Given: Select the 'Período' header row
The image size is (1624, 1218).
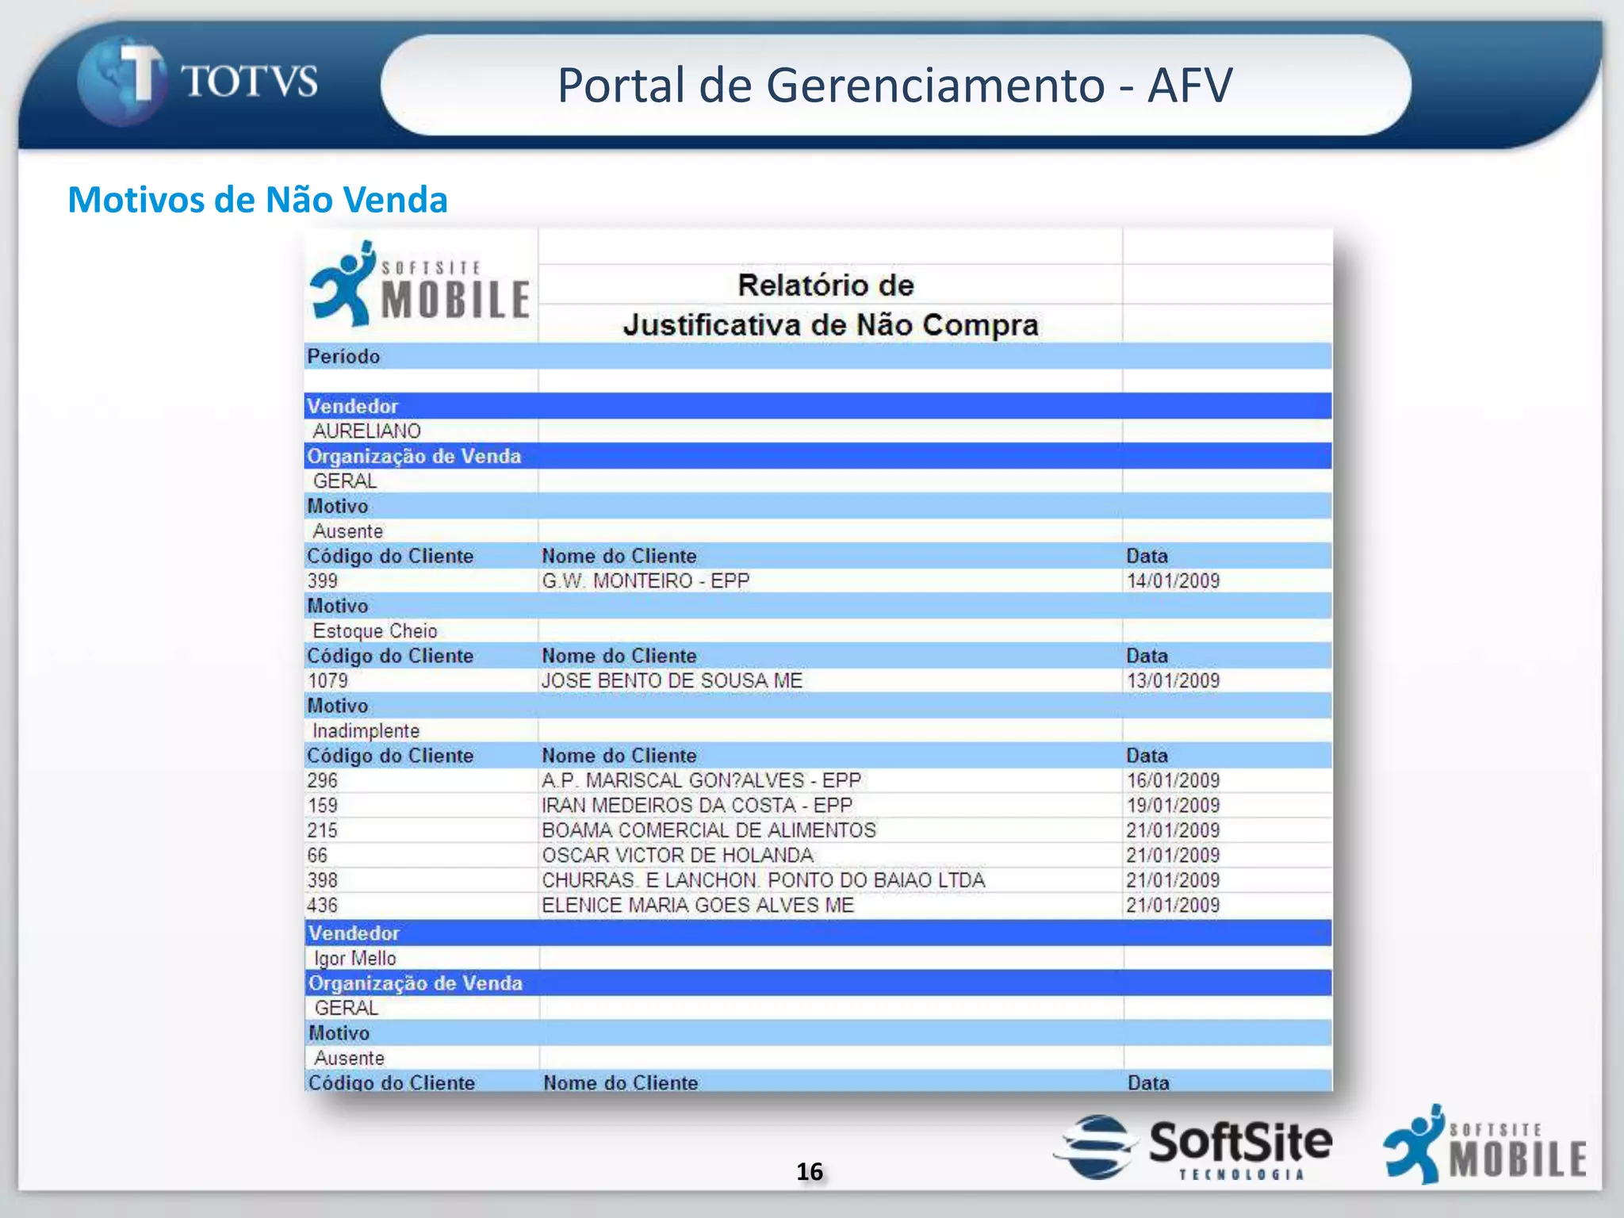Looking at the screenshot, I should point(818,356).
